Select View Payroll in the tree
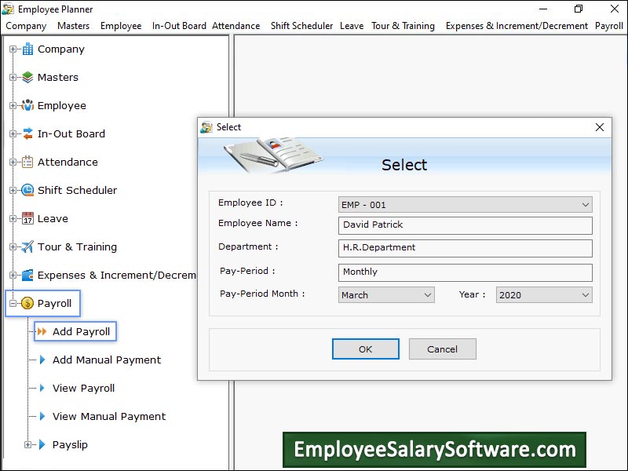Viewport: 628px width, 471px height. (83, 389)
